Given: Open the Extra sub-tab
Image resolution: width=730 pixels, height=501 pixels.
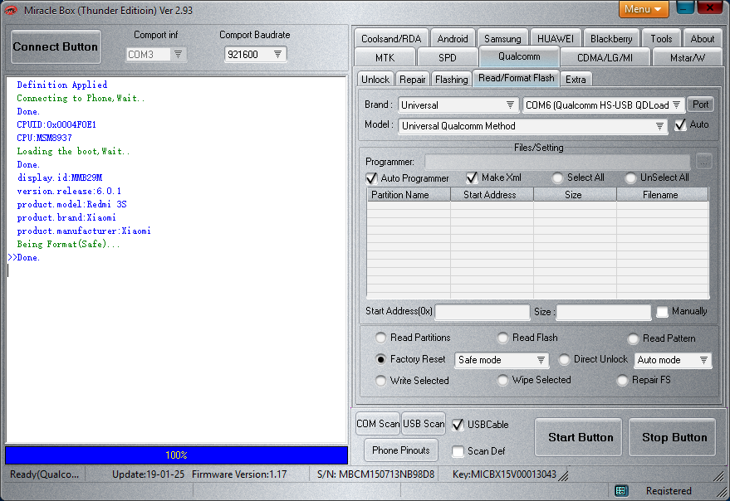Looking at the screenshot, I should point(576,80).
